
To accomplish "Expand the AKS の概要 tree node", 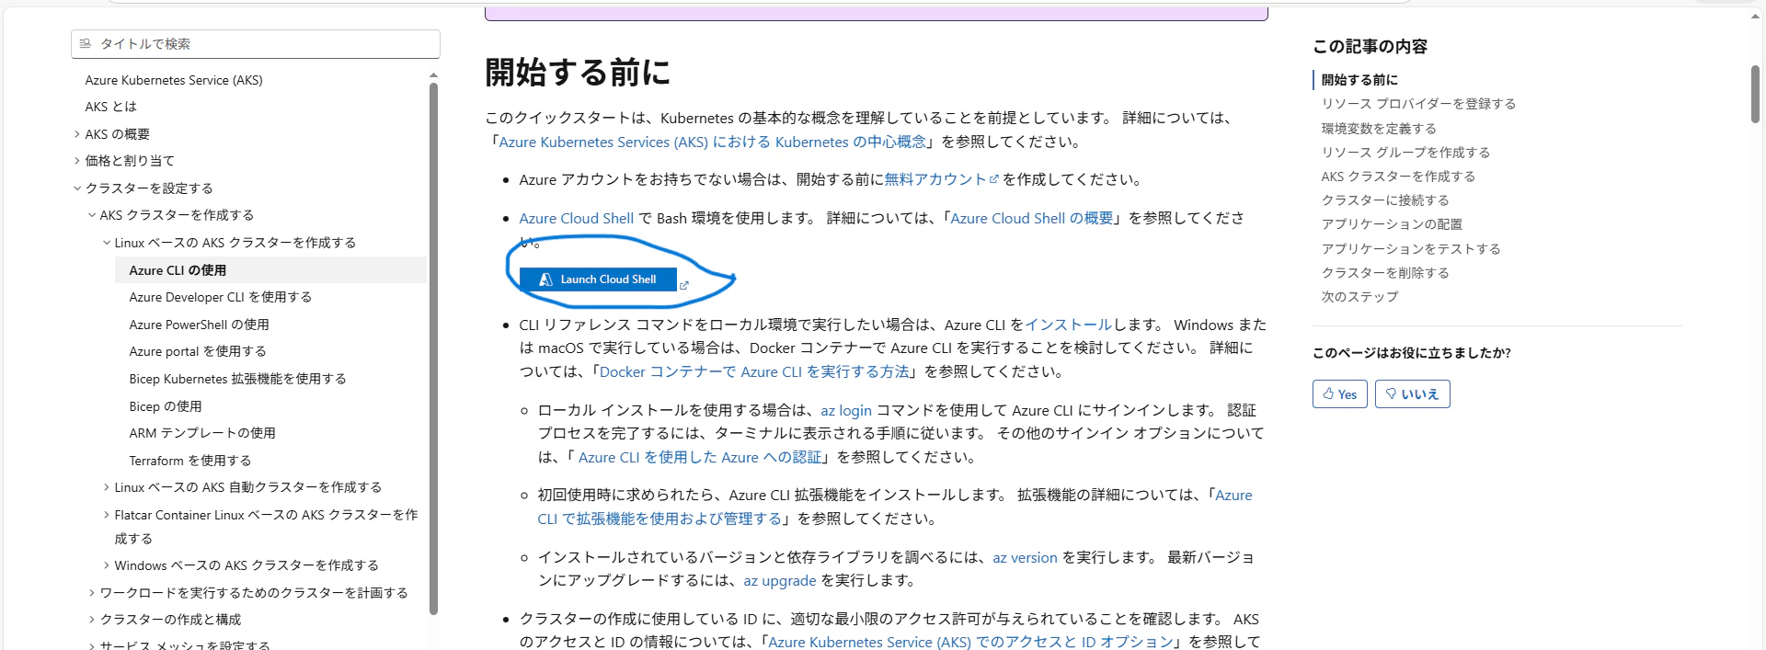I will click(76, 134).
